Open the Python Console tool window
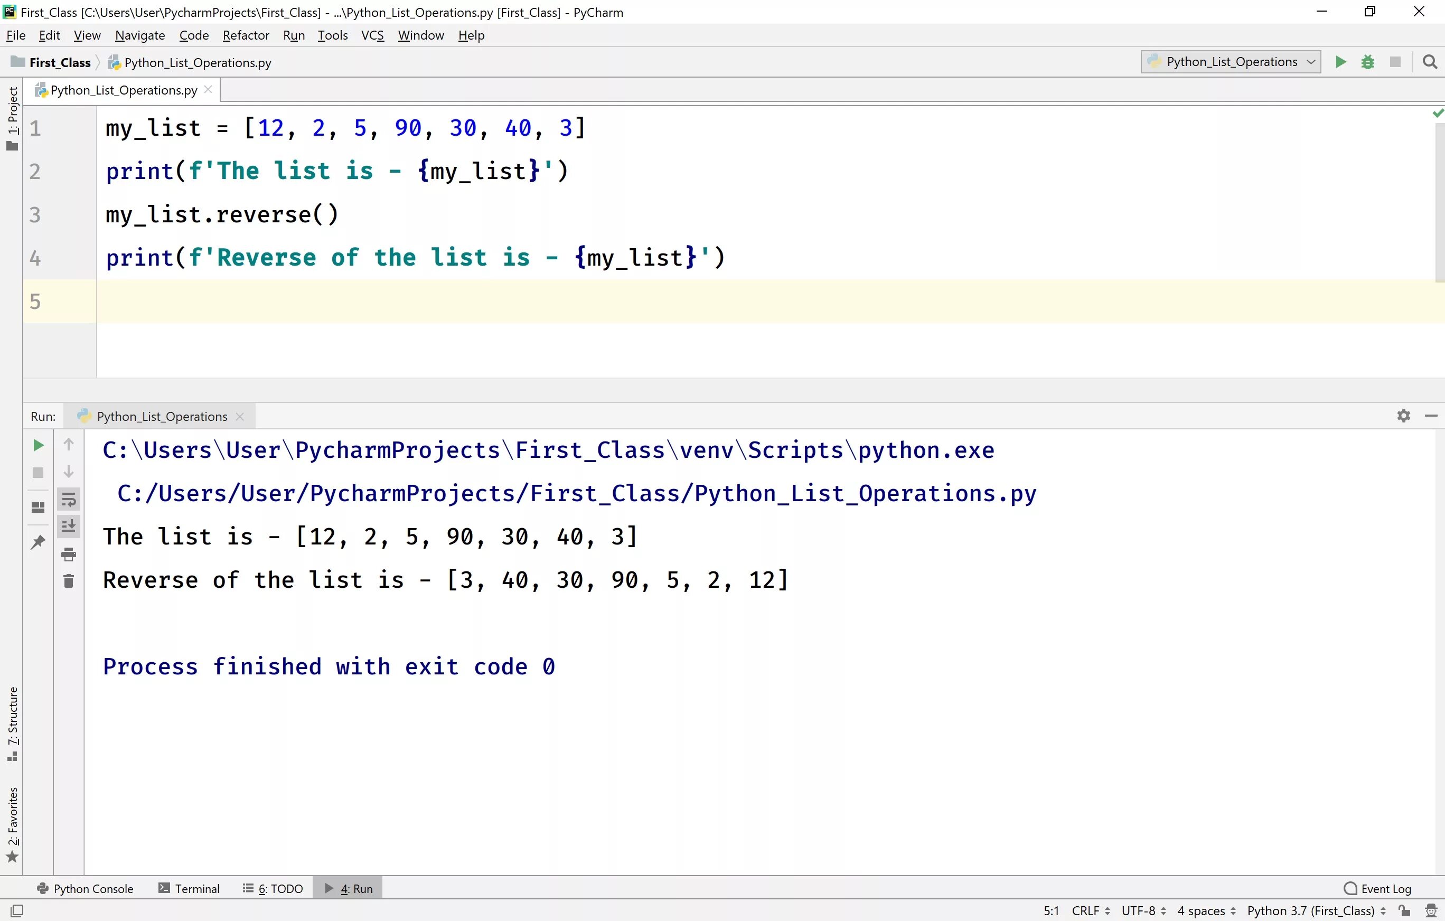The width and height of the screenshot is (1445, 921). pyautogui.click(x=85, y=888)
